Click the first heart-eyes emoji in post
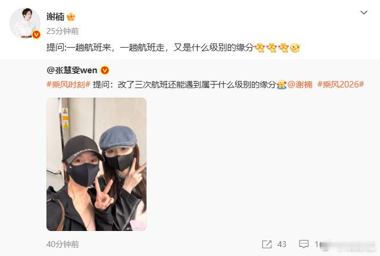The height and width of the screenshot is (256, 380). (x=260, y=48)
